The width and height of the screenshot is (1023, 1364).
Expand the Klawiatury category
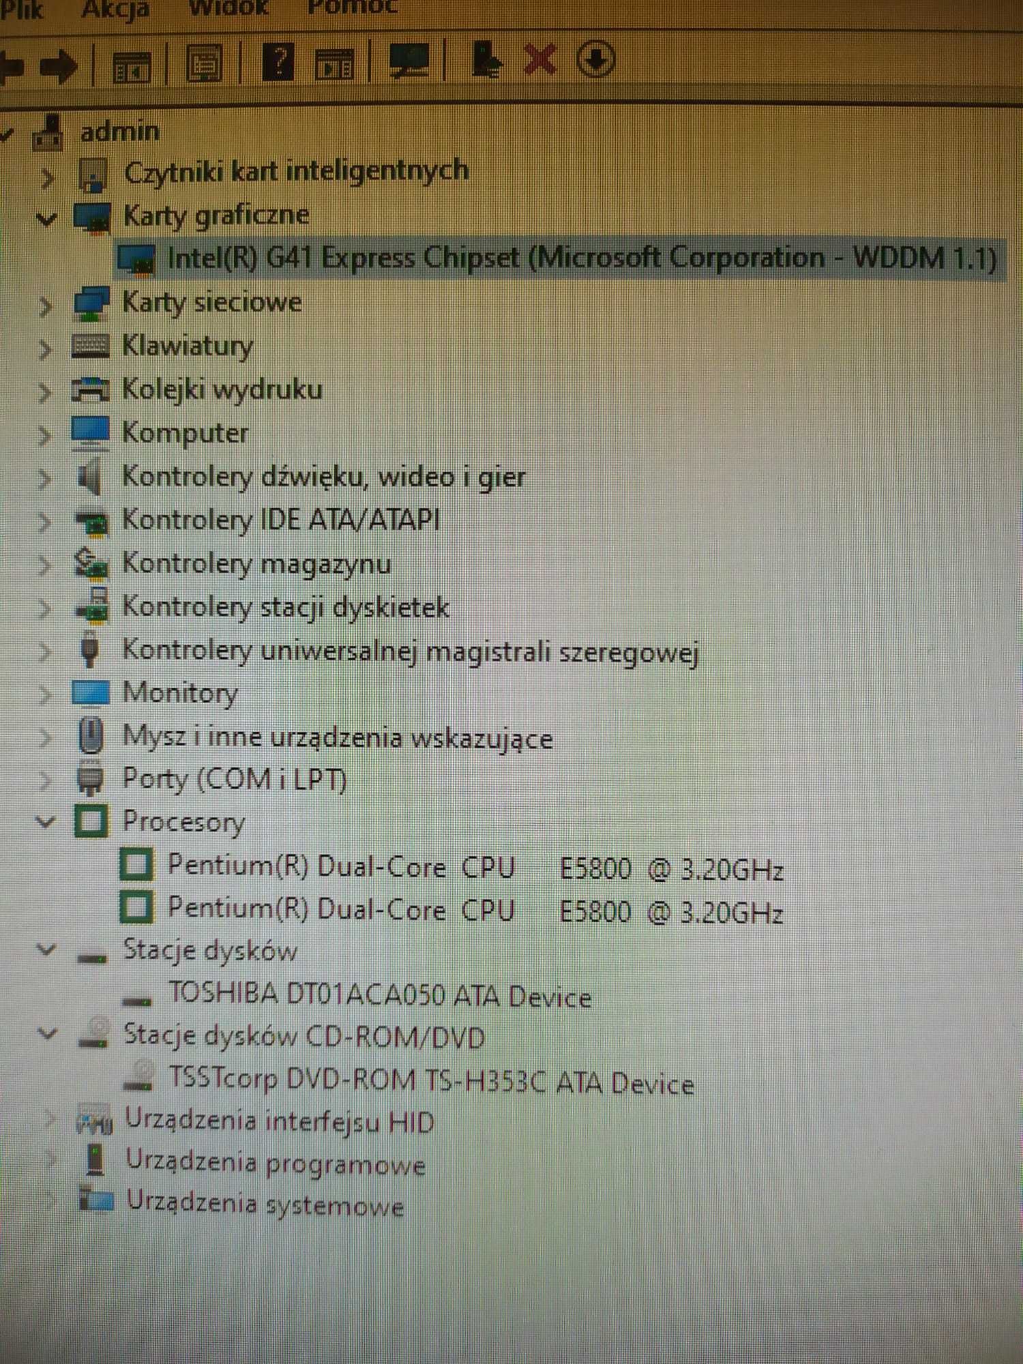[45, 349]
